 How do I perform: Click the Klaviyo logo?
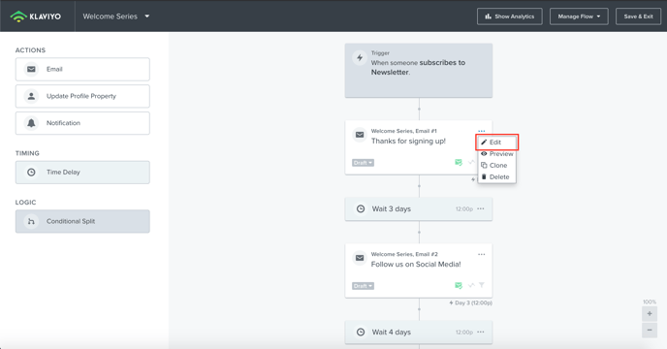pyautogui.click(x=36, y=16)
